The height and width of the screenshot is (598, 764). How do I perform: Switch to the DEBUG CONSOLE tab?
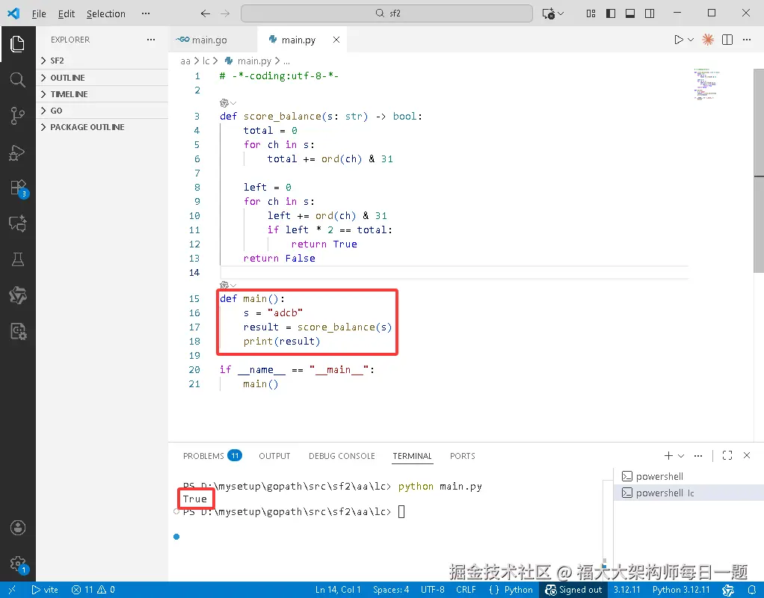click(x=342, y=456)
